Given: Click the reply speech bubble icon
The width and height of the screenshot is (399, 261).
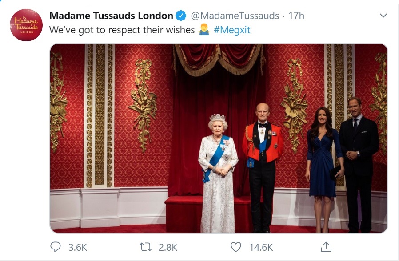Looking at the screenshot, I should (56, 247).
